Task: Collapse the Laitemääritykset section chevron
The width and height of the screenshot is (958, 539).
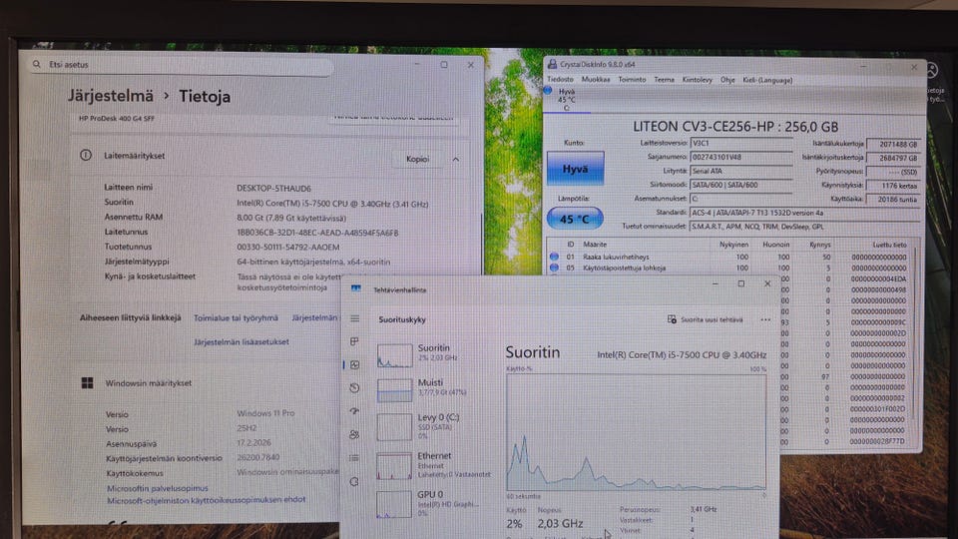Action: [x=456, y=159]
